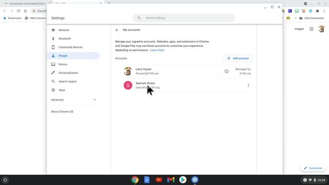Click the Specials Strass account name
Screen dimensions: 329x185
(x=145, y=83)
